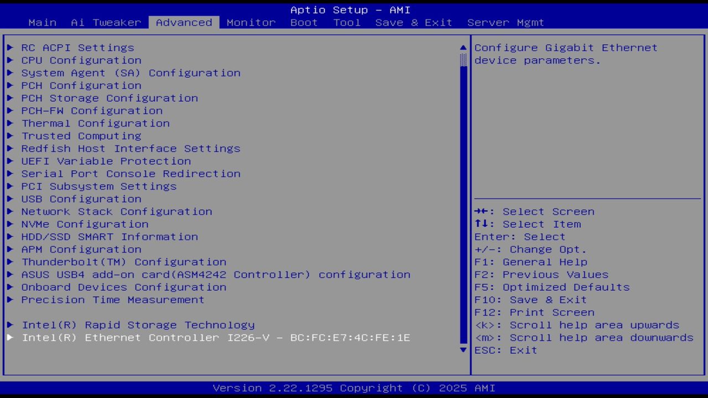The width and height of the screenshot is (708, 398).
Task: Expand Network Stack Configuration with its arrow
Action: tap(10, 211)
